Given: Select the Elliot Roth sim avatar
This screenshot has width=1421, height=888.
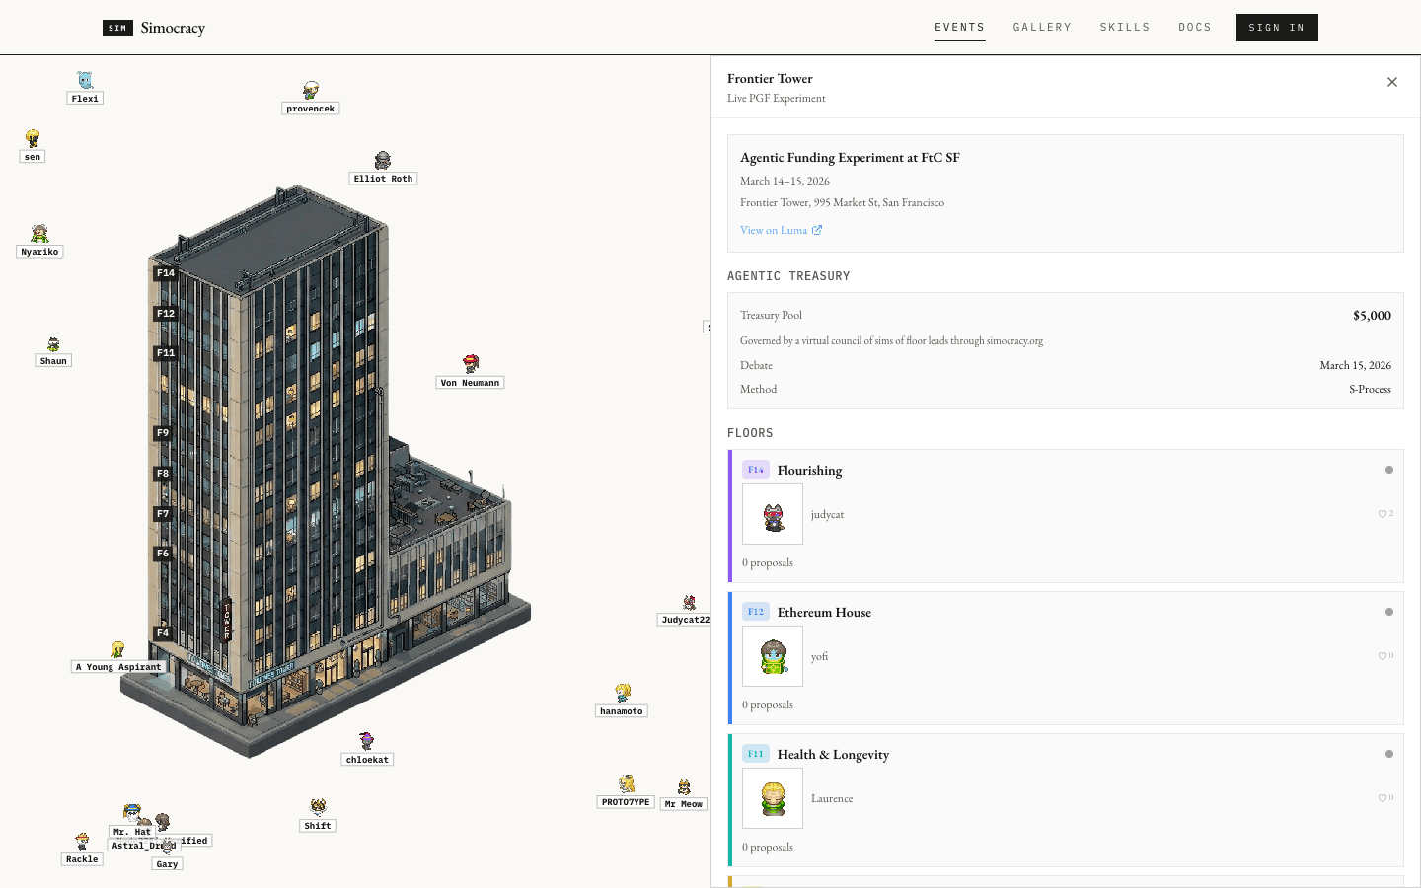Looking at the screenshot, I should [383, 161].
